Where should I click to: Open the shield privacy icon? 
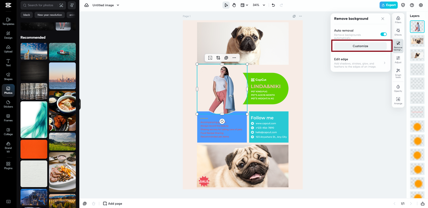click(403, 5)
